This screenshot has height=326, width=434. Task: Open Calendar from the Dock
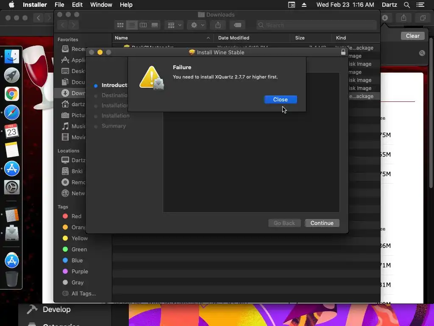11,131
